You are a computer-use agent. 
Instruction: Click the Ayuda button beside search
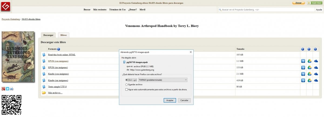[319, 10]
